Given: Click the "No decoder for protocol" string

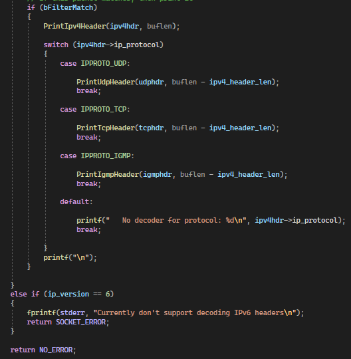Looking at the screenshot, I should tap(176, 220).
